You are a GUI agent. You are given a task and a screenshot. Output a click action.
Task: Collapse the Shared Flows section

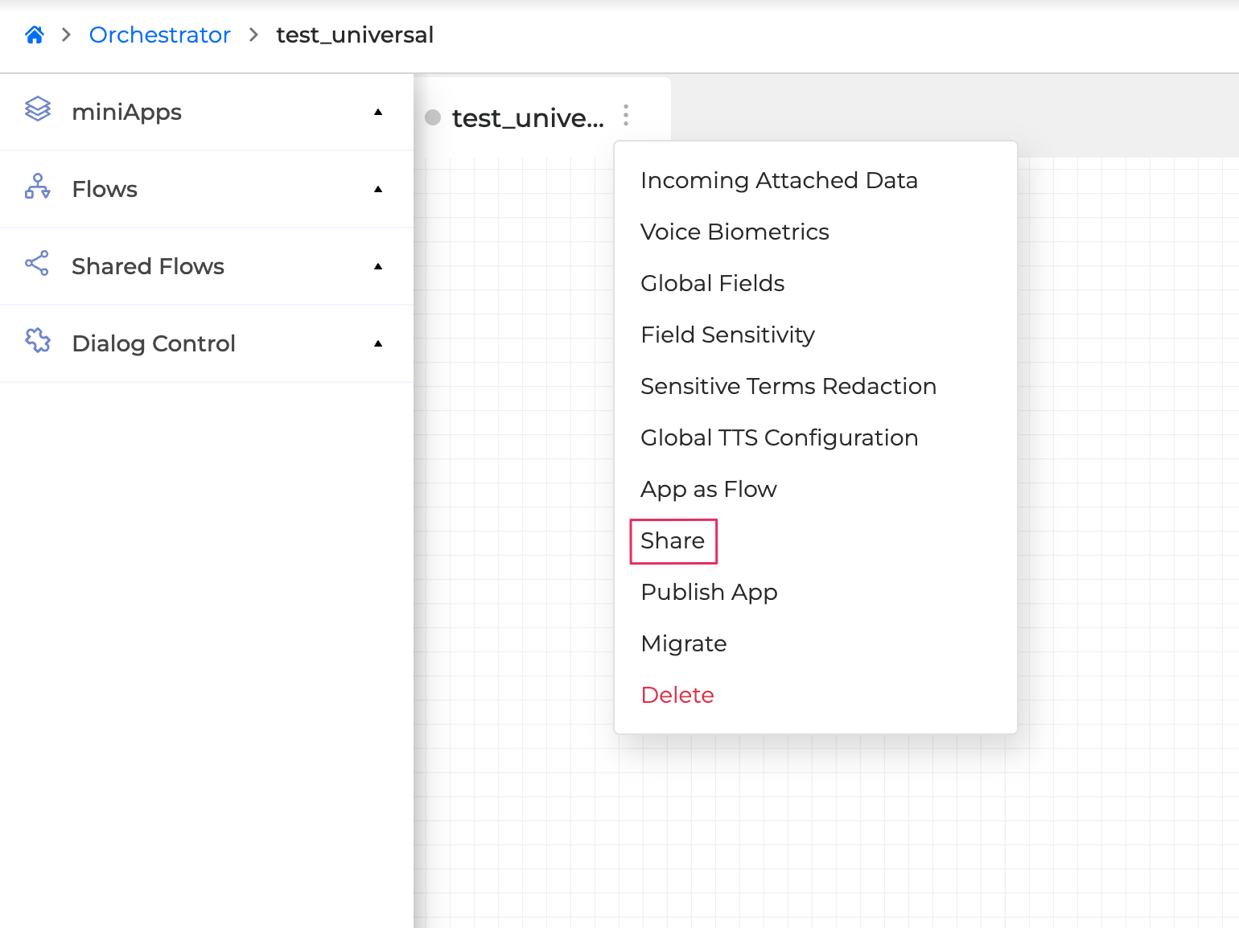point(378,266)
